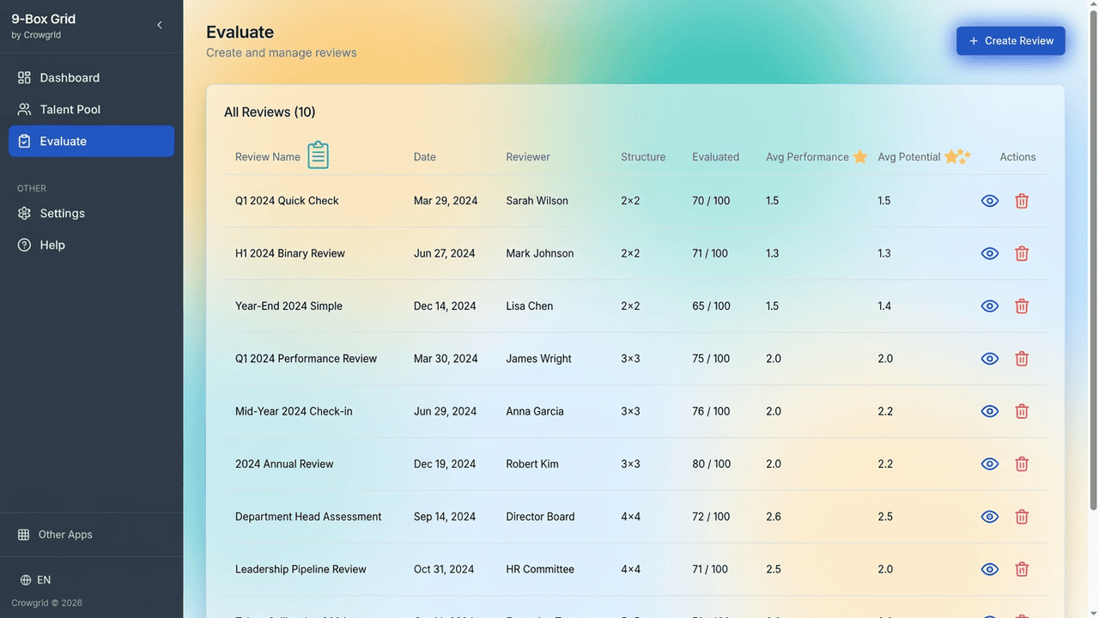
Task: Remove the Mid-Year 2024 Check-in review
Action: tap(1022, 411)
